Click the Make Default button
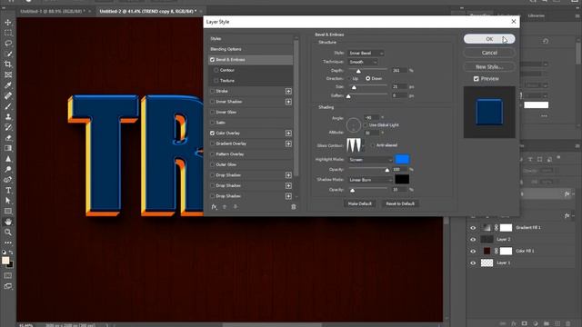This screenshot has width=582, height=327. pyautogui.click(x=360, y=203)
